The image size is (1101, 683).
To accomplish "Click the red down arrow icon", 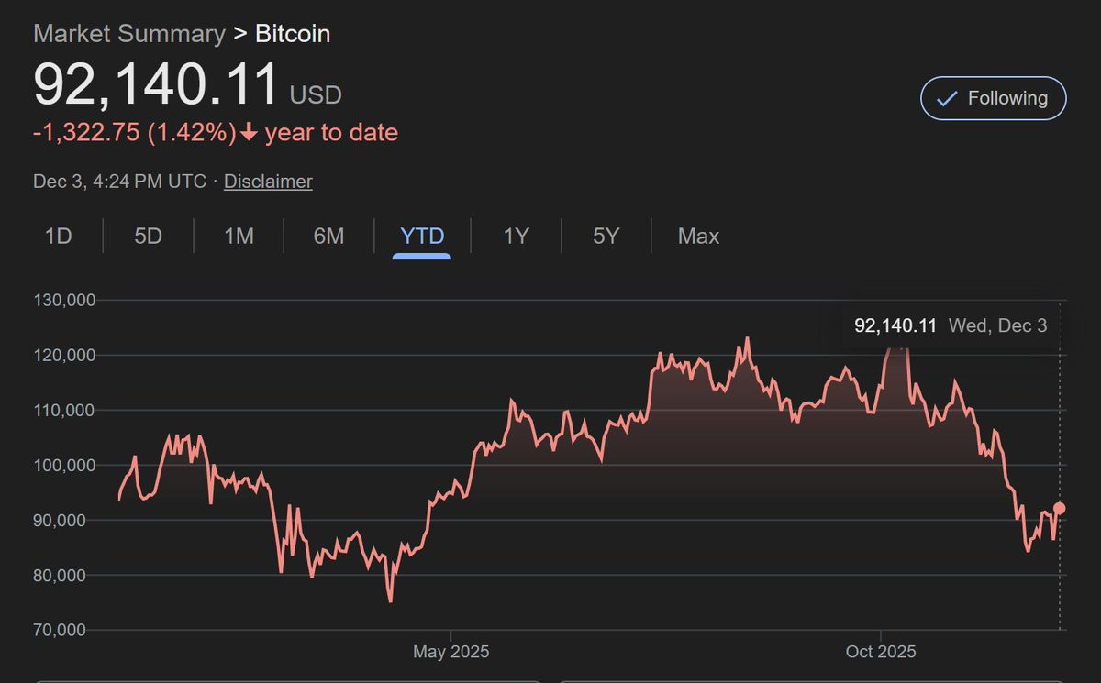I will pyautogui.click(x=249, y=133).
